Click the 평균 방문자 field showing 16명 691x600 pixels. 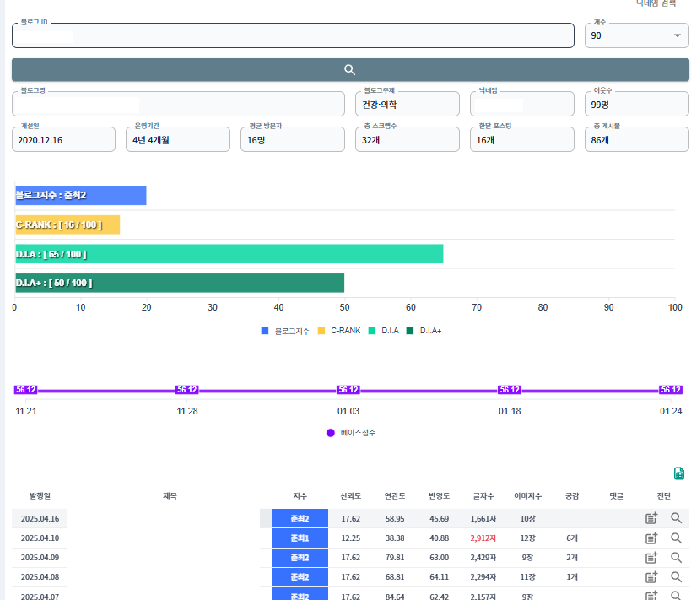click(293, 140)
